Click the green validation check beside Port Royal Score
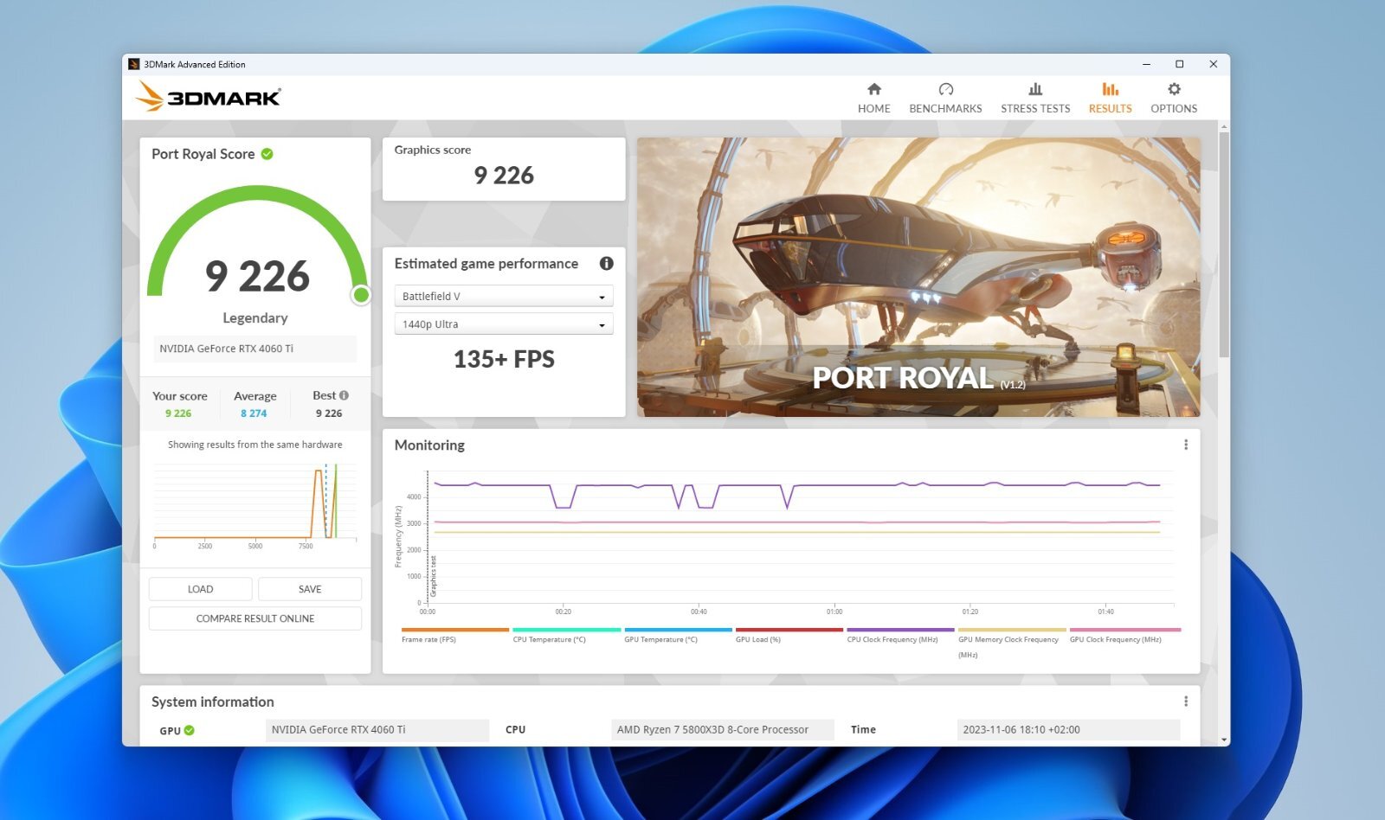The height and width of the screenshot is (820, 1385). 267,154
